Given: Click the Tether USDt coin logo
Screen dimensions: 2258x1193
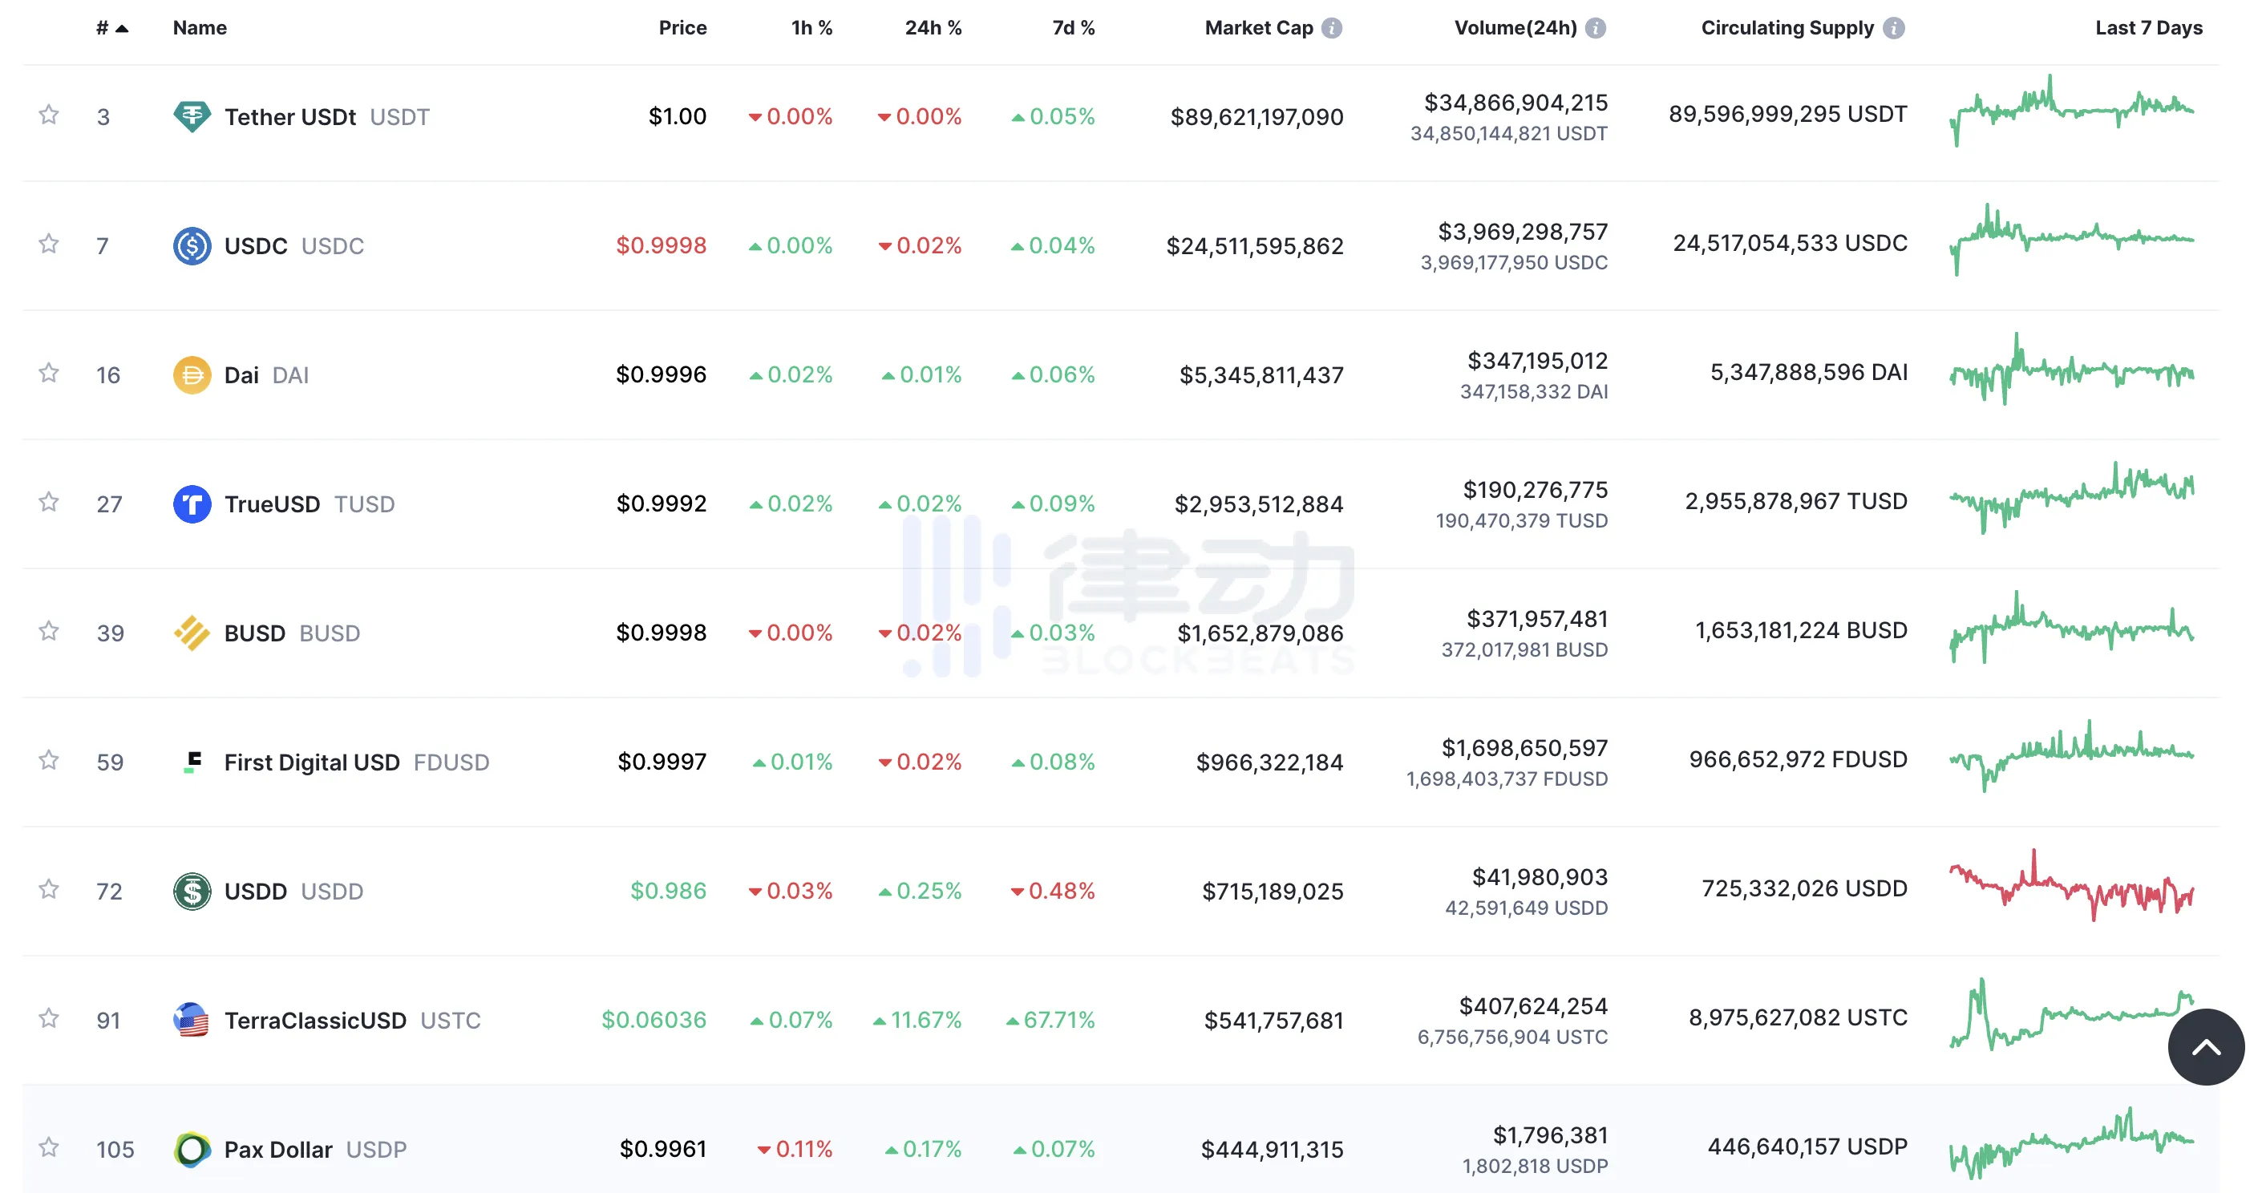Looking at the screenshot, I should click(x=192, y=115).
